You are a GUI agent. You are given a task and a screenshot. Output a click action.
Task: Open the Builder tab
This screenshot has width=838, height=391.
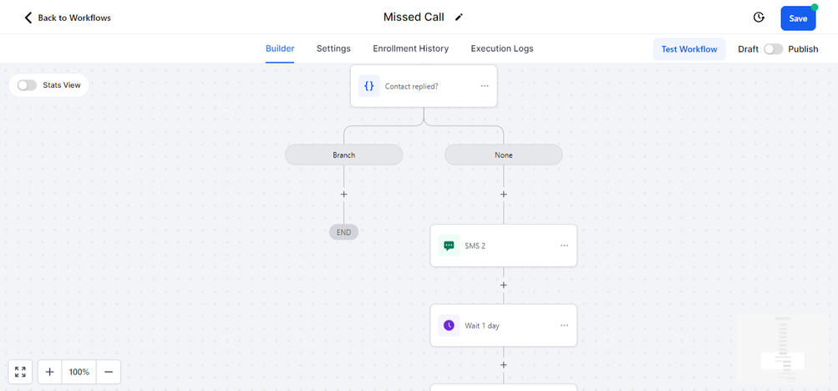coord(280,48)
